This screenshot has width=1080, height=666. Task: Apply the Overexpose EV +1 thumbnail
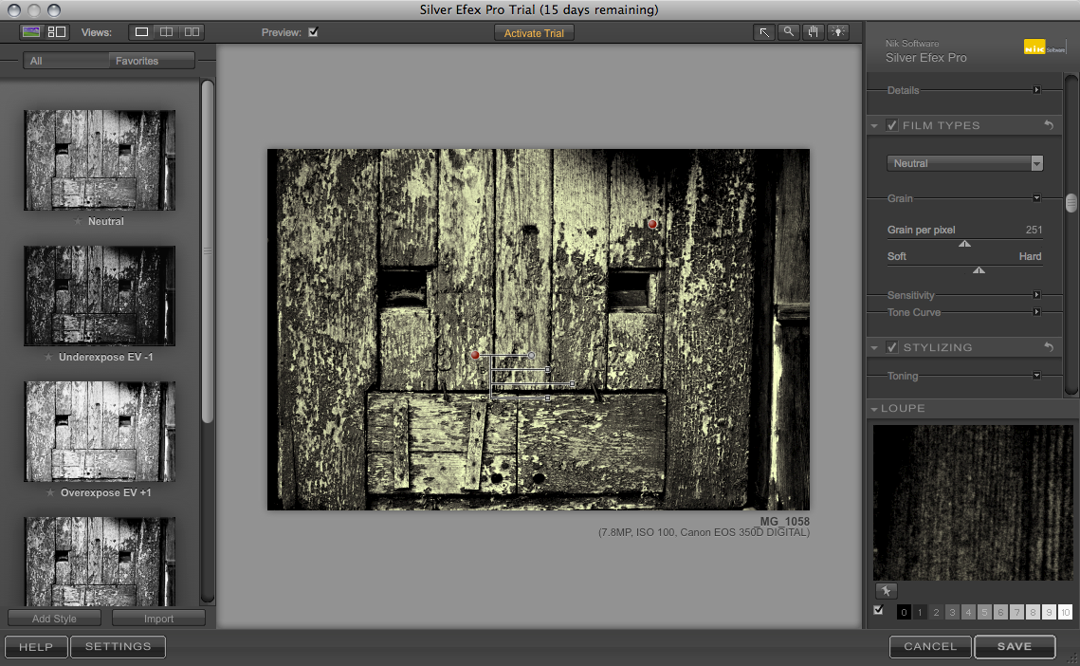click(100, 432)
